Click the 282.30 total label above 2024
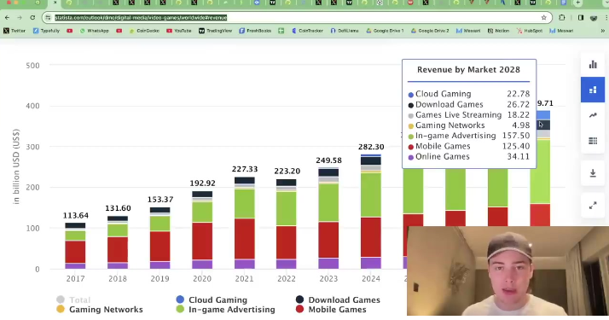The image size is (609, 320). pyautogui.click(x=371, y=147)
